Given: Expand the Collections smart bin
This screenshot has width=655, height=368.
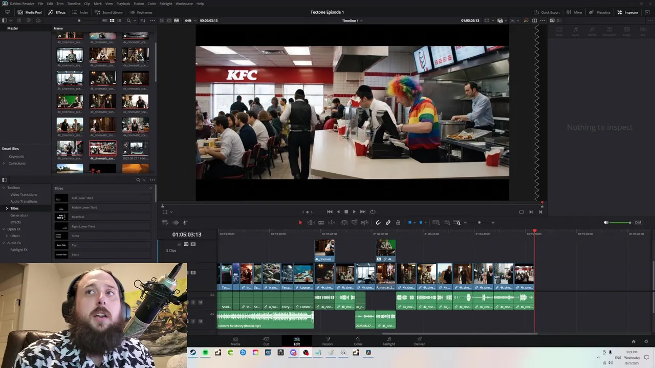Looking at the screenshot, I should pyautogui.click(x=4, y=163).
